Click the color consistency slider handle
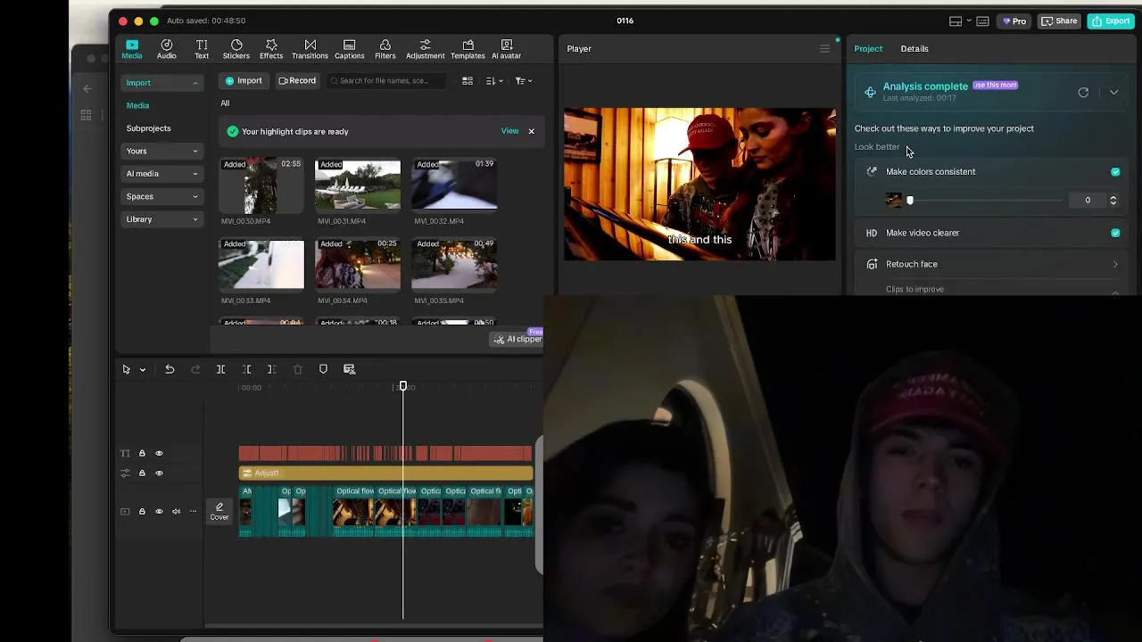Image resolution: width=1142 pixels, height=642 pixels. pyautogui.click(x=910, y=201)
